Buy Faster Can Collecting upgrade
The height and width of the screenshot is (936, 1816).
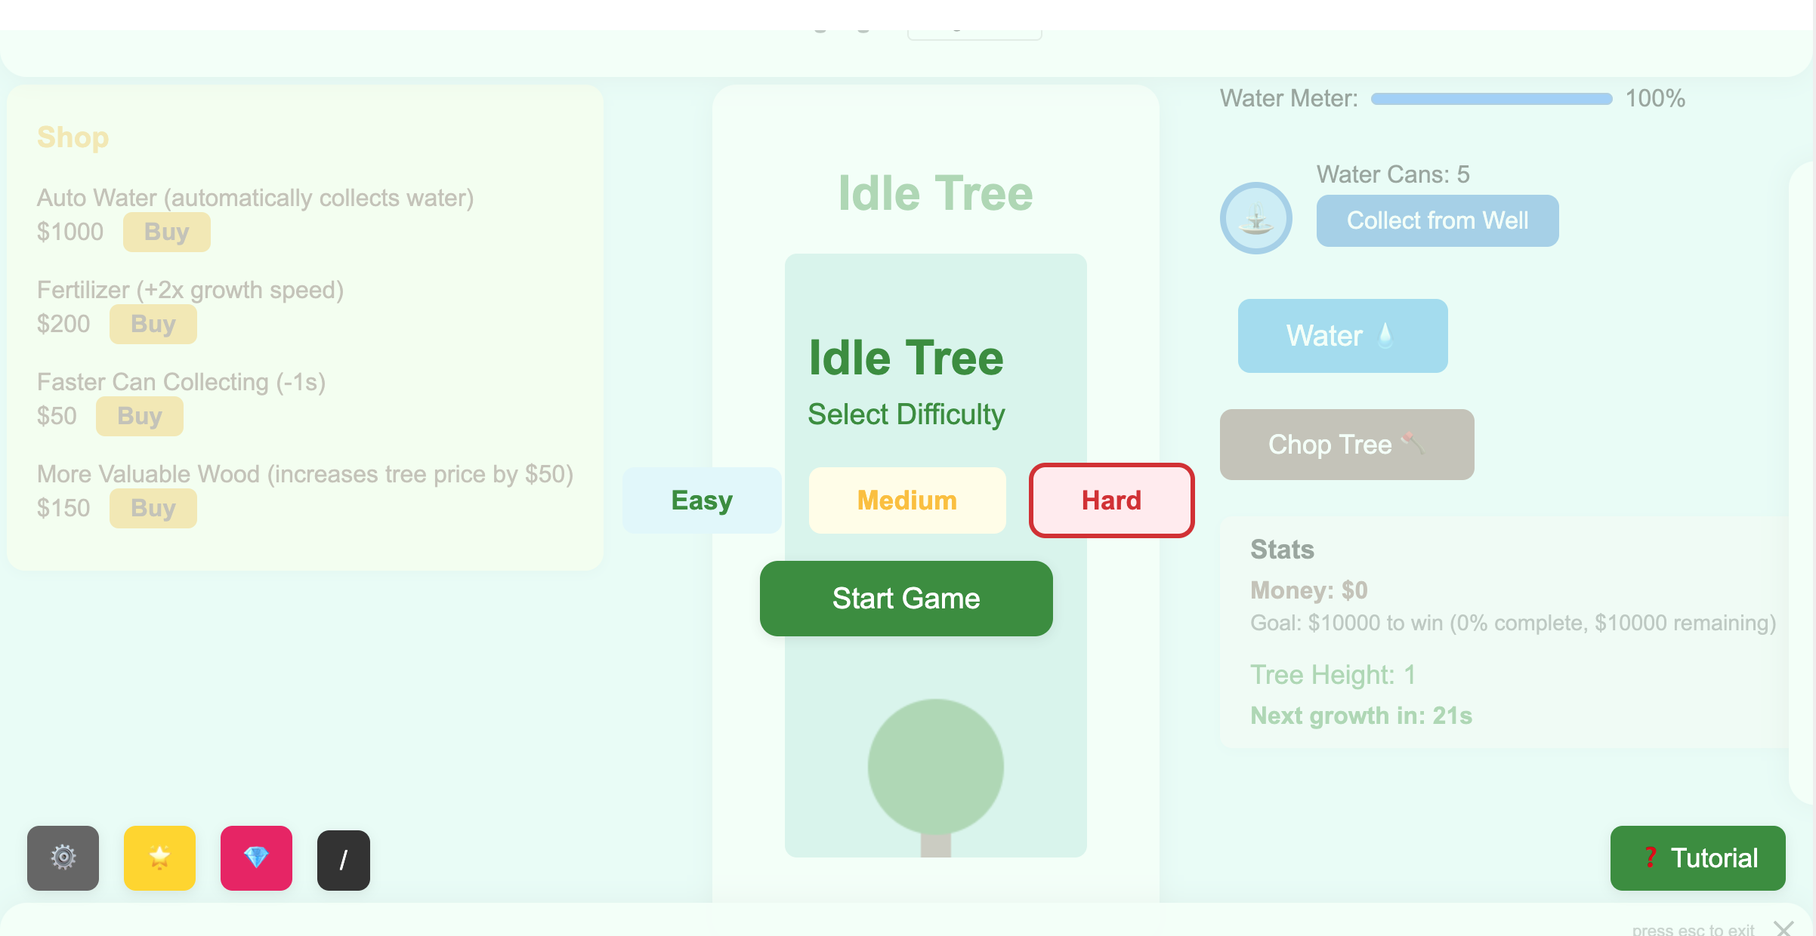tap(139, 416)
